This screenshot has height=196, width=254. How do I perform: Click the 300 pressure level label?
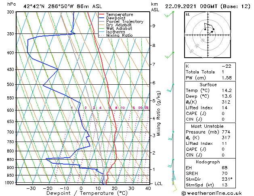[11, 12]
